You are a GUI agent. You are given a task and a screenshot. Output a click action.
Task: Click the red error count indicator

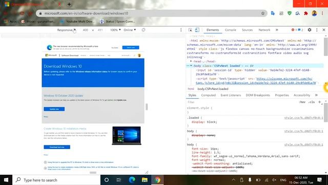pyautogui.click(x=294, y=30)
